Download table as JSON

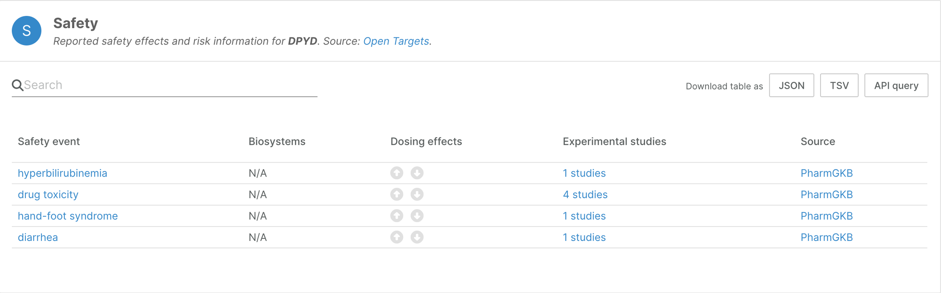[791, 85]
